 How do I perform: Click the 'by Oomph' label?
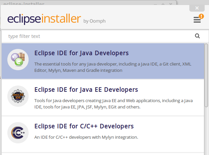[95, 21]
